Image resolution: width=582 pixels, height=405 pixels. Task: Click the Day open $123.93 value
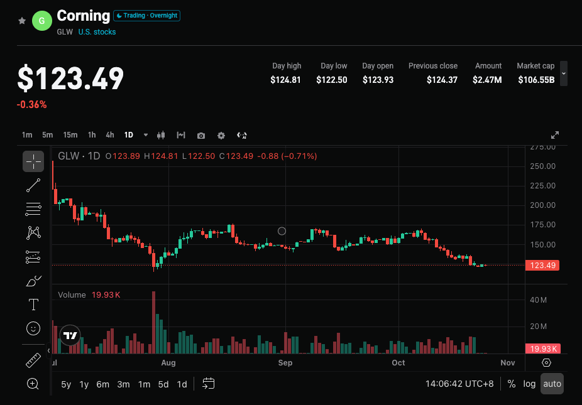click(378, 80)
